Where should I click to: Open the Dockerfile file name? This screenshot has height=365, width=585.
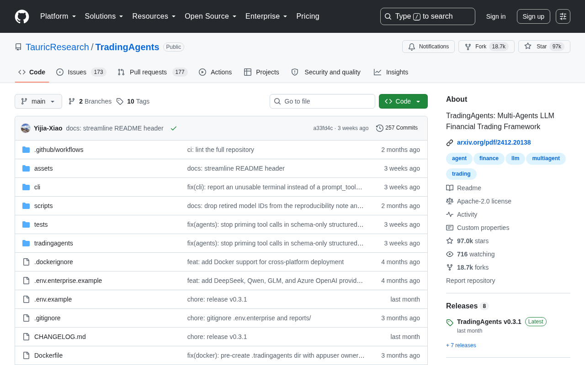pyautogui.click(x=48, y=355)
